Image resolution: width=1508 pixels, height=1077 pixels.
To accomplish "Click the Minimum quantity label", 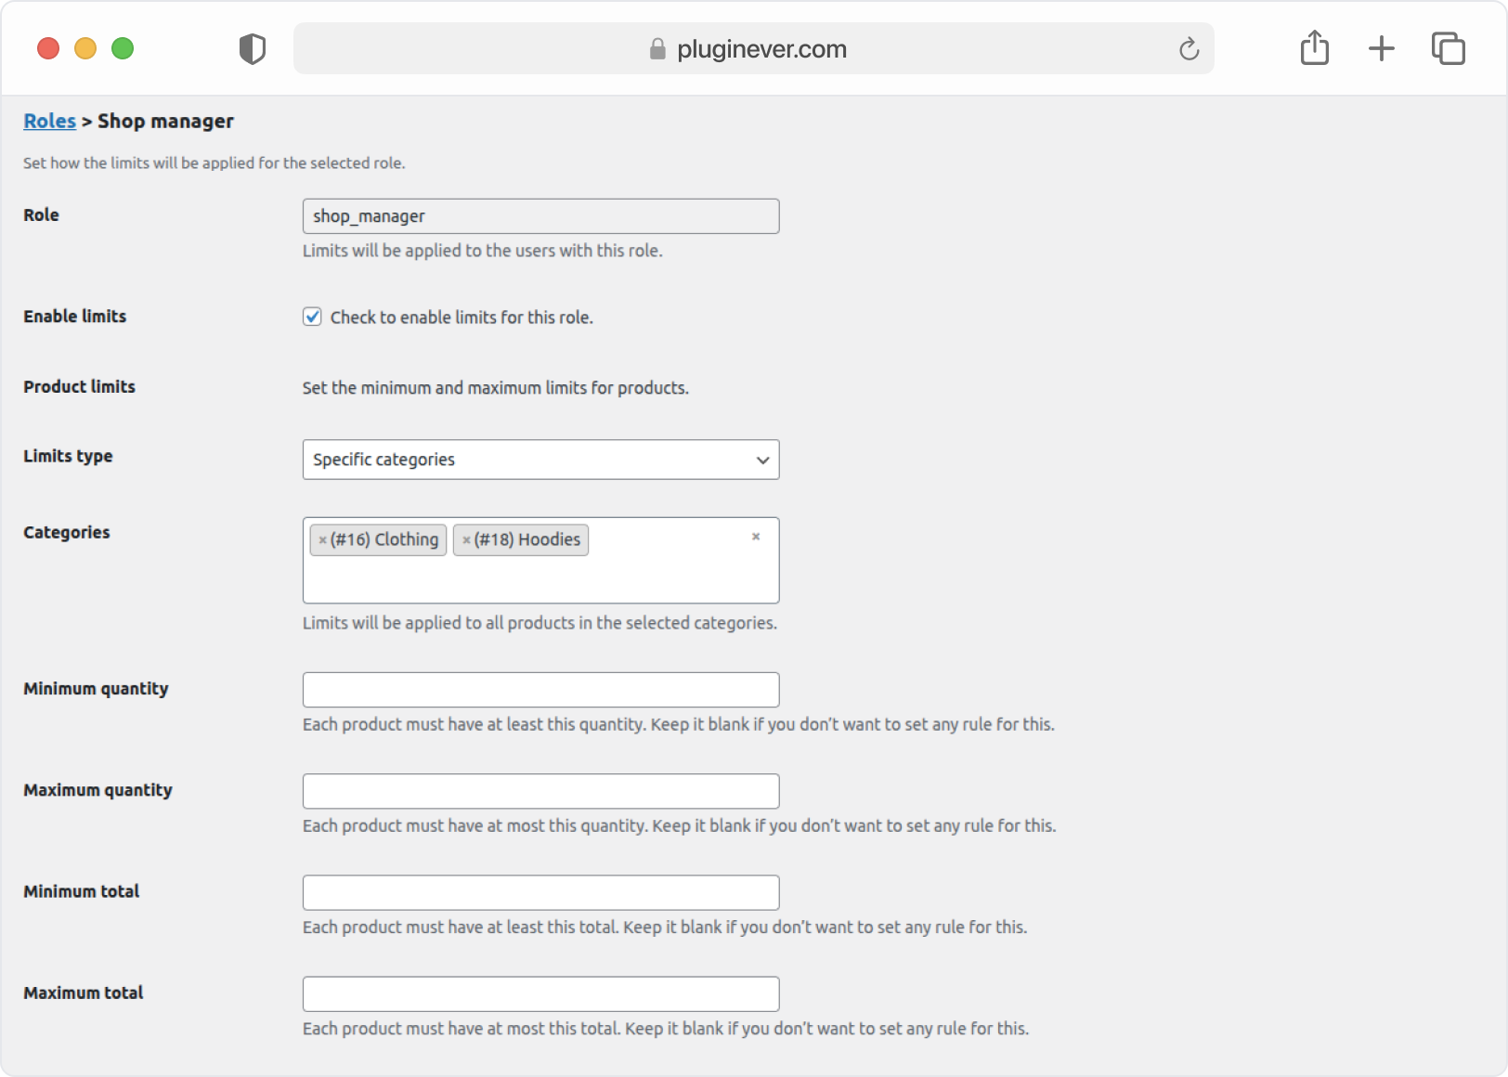I will coord(96,689).
